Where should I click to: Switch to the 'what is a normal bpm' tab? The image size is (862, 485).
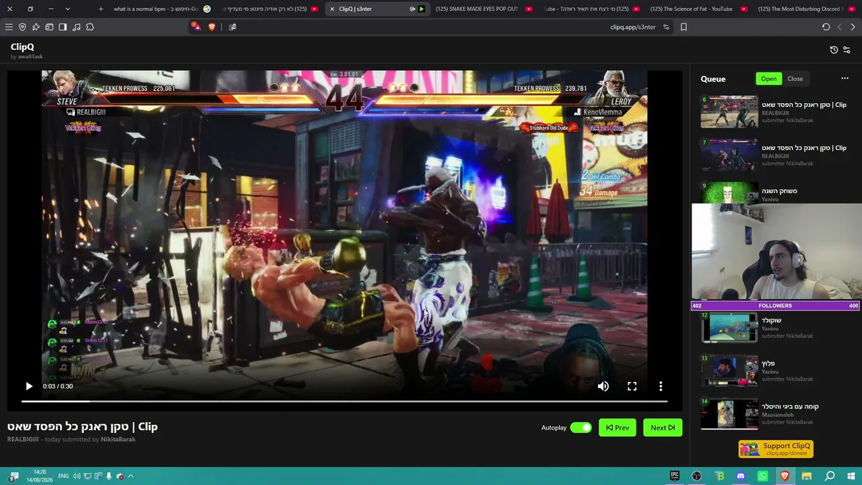click(x=162, y=9)
